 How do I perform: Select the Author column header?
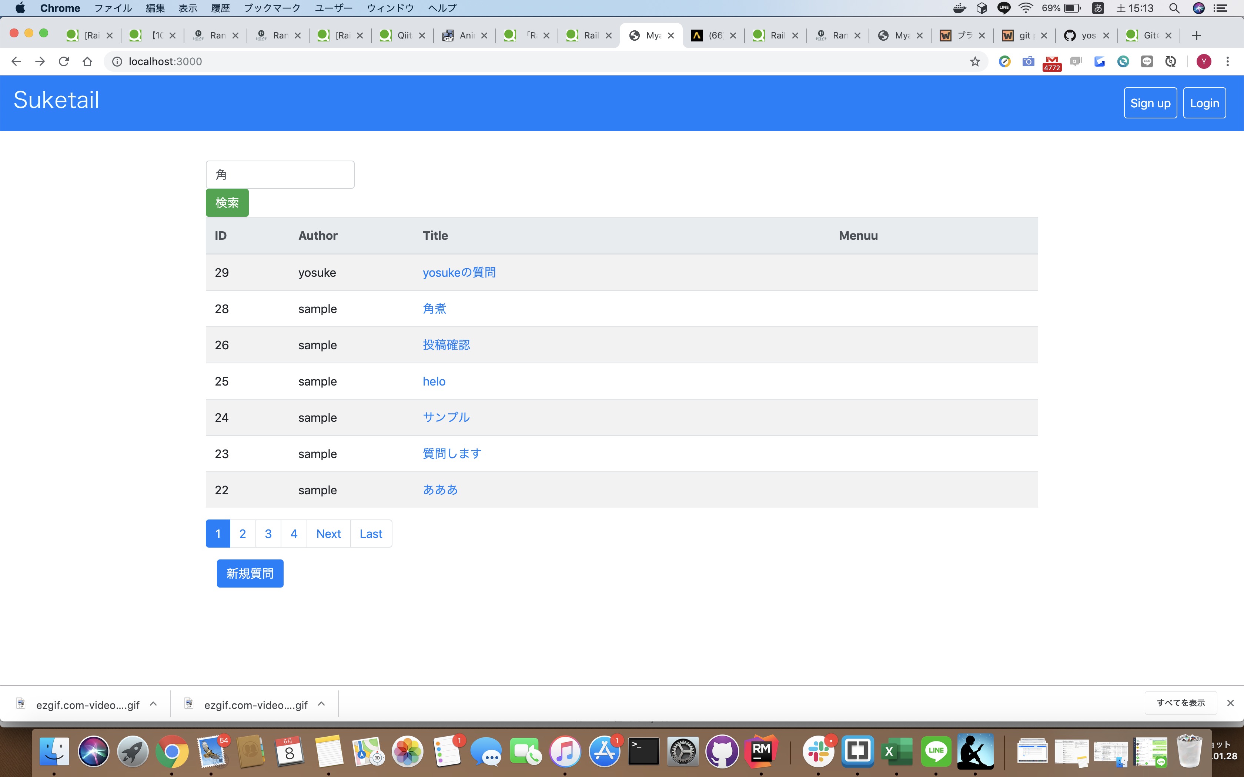point(318,235)
